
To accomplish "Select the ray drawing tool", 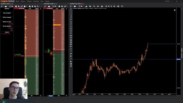I will click(71, 15).
